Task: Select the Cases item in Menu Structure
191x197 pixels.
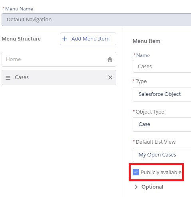Action: pyautogui.click(x=59, y=77)
